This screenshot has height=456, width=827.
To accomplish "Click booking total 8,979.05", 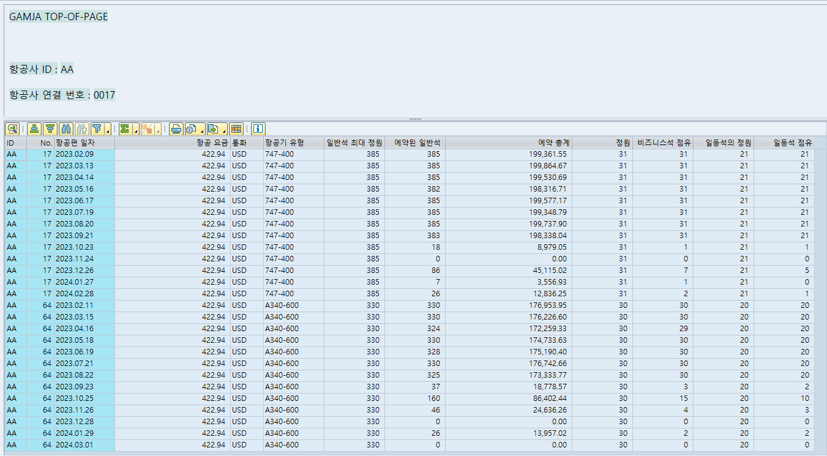I will pyautogui.click(x=508, y=247).
